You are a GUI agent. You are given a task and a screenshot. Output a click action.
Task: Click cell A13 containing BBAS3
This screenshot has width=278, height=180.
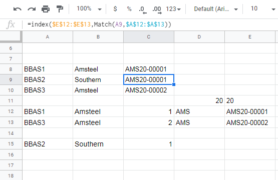(48, 122)
